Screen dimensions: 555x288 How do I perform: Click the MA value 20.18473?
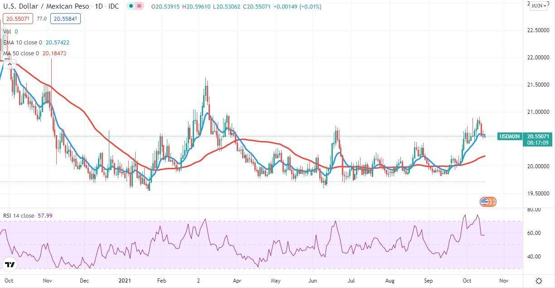(x=54, y=53)
